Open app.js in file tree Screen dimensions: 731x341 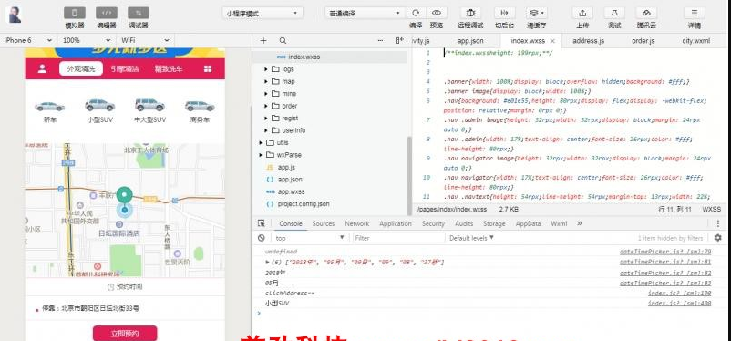[286, 167]
